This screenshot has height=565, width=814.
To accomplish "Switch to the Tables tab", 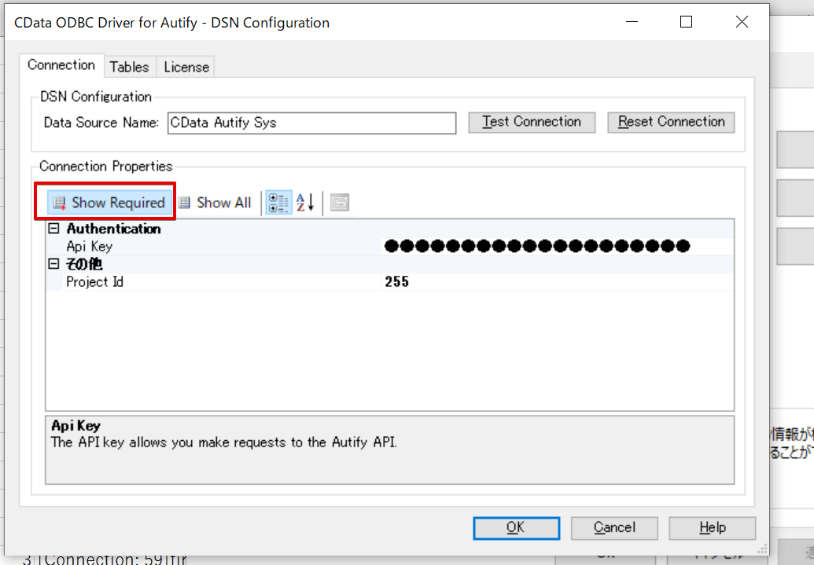I will click(x=129, y=67).
